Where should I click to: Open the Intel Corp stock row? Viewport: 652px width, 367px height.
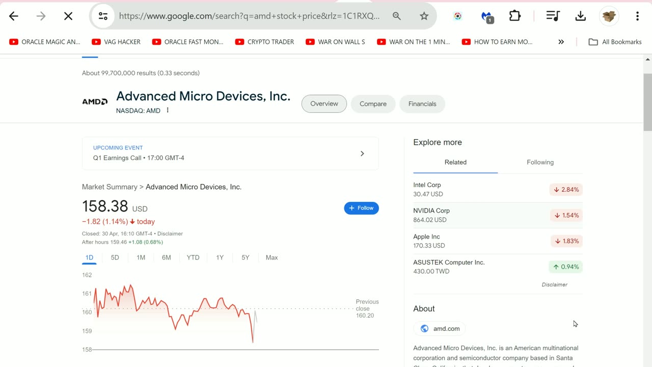(498, 190)
